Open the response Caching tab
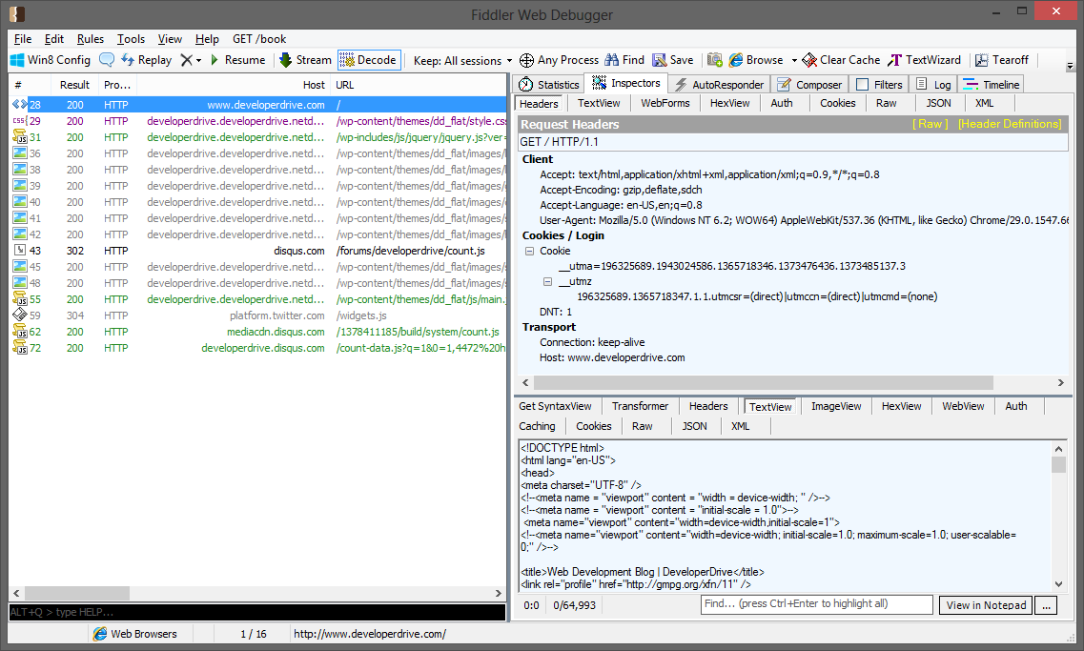The width and height of the screenshot is (1084, 651). (537, 426)
